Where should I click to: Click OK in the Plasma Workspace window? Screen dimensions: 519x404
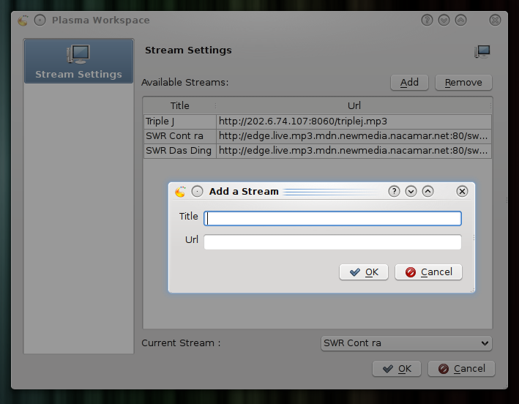click(397, 369)
